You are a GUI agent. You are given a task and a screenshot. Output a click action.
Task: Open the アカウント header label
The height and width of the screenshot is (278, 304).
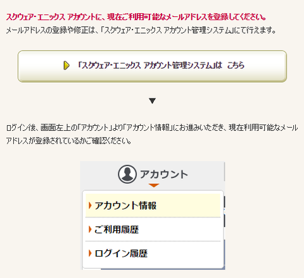click(164, 174)
